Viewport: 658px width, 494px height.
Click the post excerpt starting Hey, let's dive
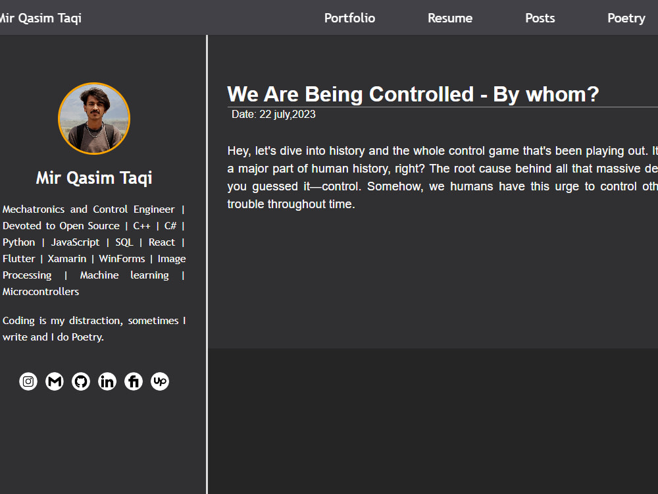tap(442, 177)
